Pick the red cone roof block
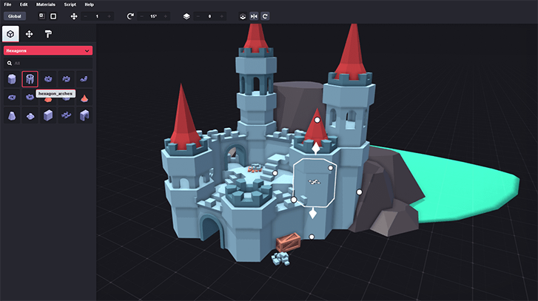The height and width of the screenshot is (301, 538). click(x=84, y=98)
